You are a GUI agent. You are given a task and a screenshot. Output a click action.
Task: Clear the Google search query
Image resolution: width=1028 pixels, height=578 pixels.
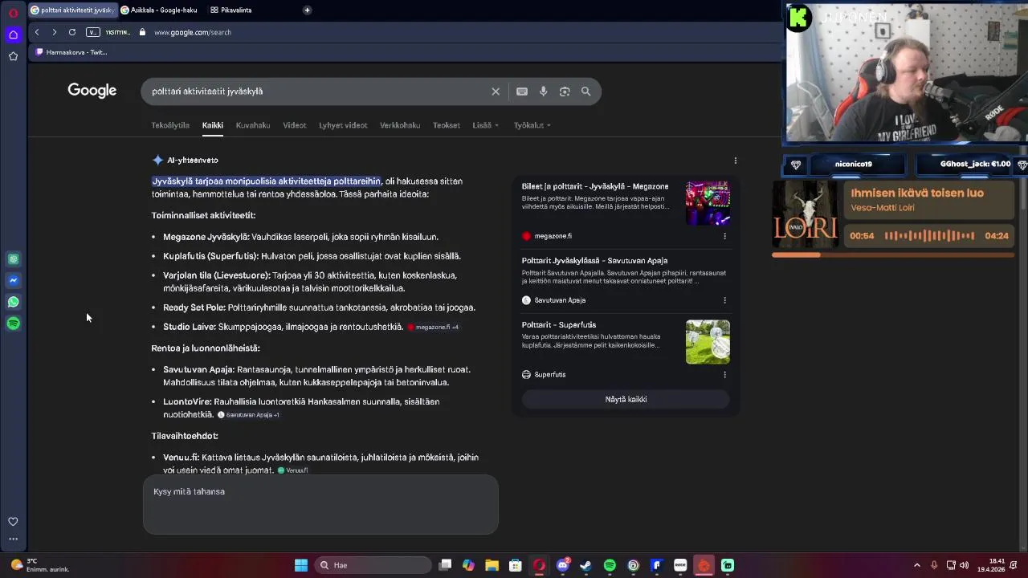(496, 92)
